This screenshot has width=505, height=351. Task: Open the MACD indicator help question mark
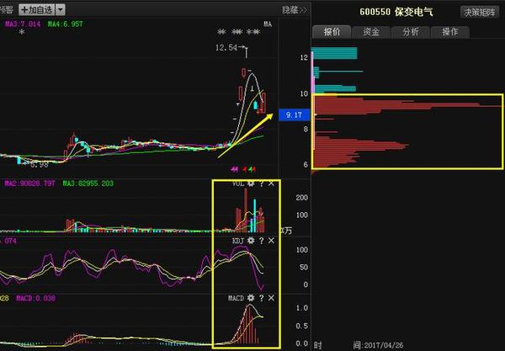click(262, 298)
